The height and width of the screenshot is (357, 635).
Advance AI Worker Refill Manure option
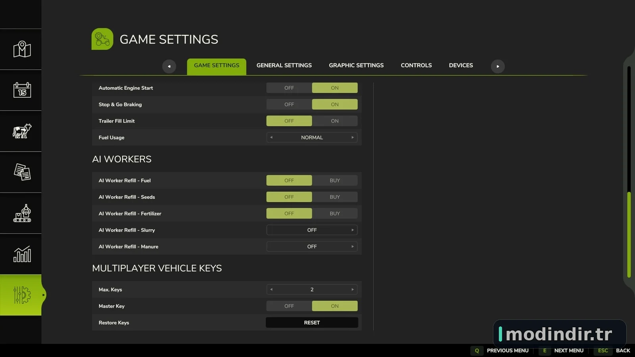[352, 247]
